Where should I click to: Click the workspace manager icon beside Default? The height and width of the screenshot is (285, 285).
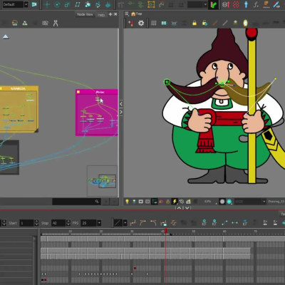click(x=34, y=4)
